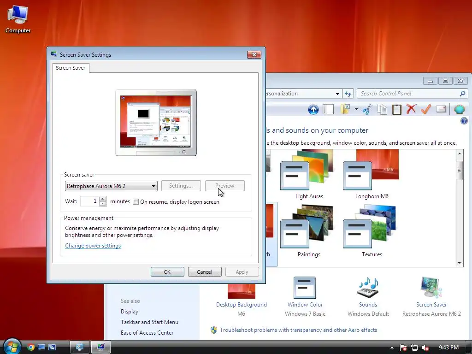Click the 9:43 PM clock
Screen dimensions: 472x354
pos(448,348)
